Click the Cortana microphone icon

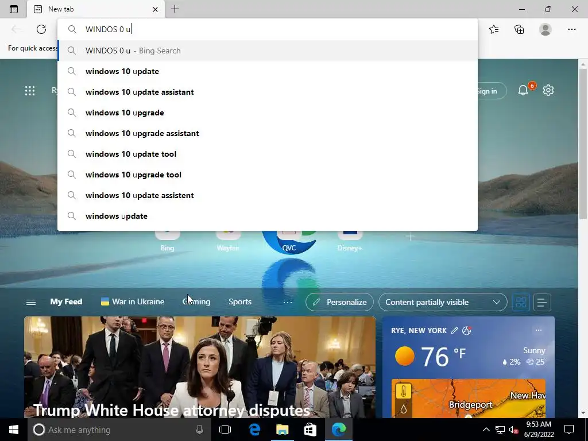[199, 430]
